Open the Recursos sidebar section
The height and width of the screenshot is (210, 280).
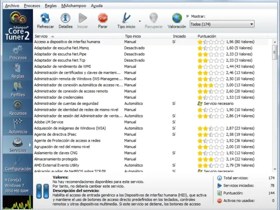click(x=18, y=108)
